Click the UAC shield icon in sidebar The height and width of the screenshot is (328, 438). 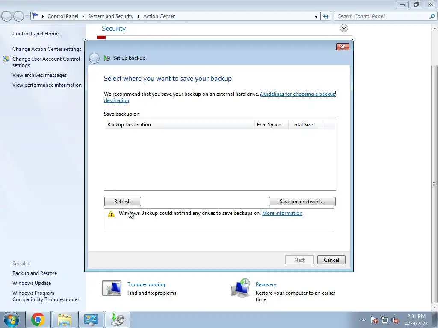pos(6,59)
